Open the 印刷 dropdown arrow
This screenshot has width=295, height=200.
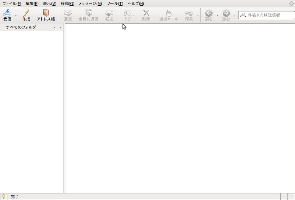click(x=198, y=15)
